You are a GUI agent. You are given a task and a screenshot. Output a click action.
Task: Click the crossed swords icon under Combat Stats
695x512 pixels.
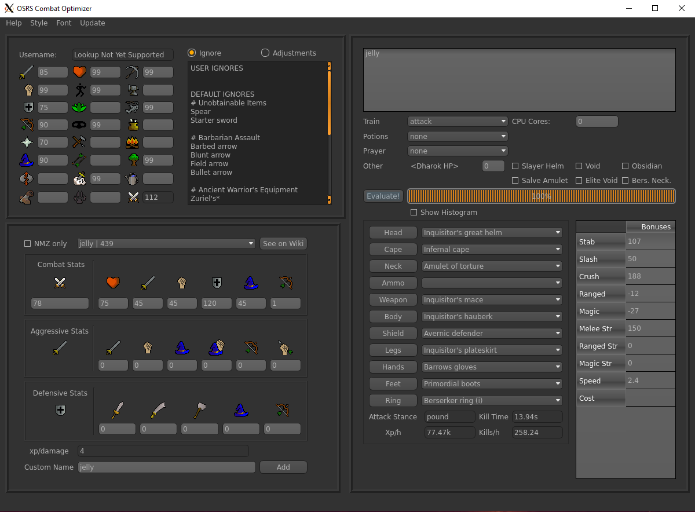[x=60, y=283]
